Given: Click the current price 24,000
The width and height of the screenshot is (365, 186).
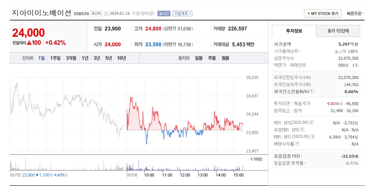Looking at the screenshot, I should tap(29, 33).
